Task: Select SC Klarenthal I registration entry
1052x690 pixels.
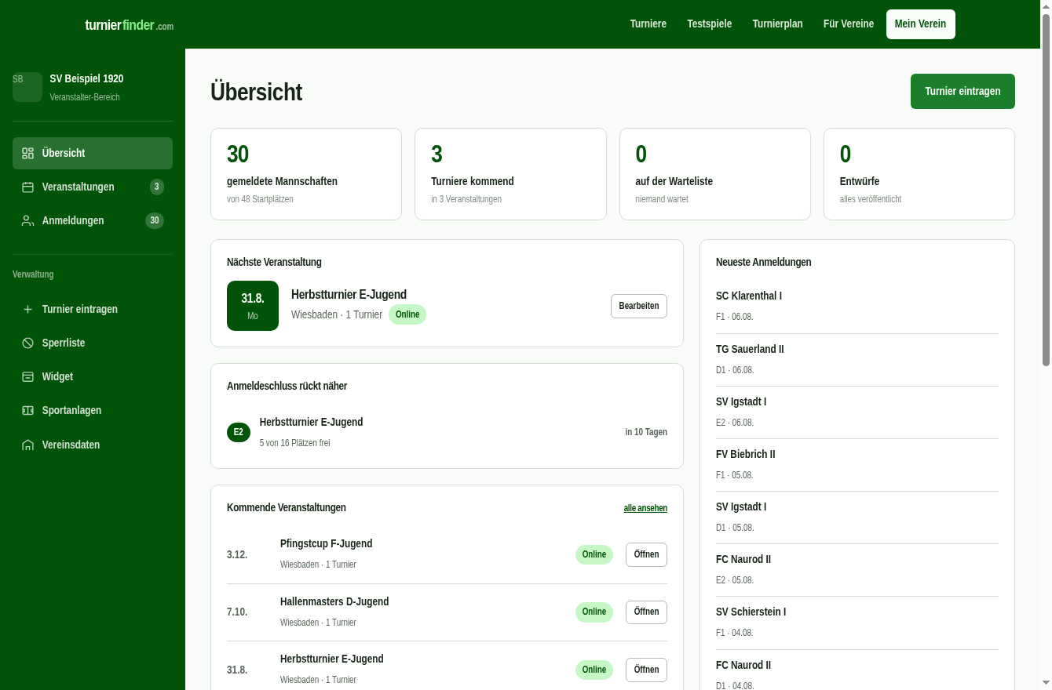Action: 857,307
